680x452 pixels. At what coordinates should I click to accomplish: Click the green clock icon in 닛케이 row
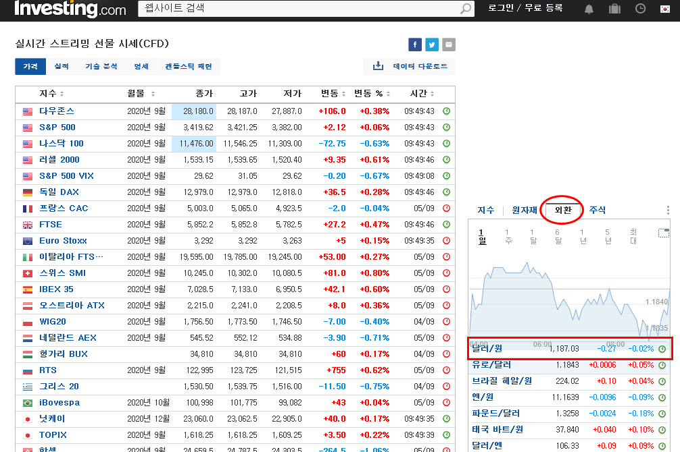click(446, 419)
